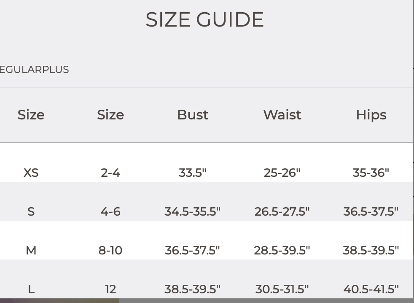The height and width of the screenshot is (303, 414).
Task: Click the Size header above 2-4
Action: (x=110, y=115)
